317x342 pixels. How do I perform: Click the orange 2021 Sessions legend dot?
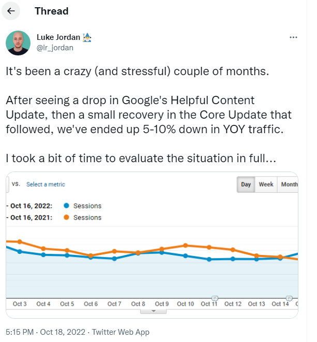coord(66,217)
